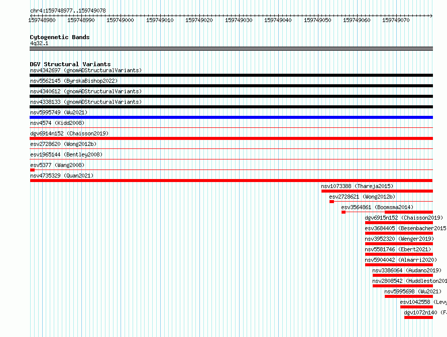Select nsv4735329 (Quan2021) label
The width and height of the screenshot is (447, 337).
pos(62,176)
